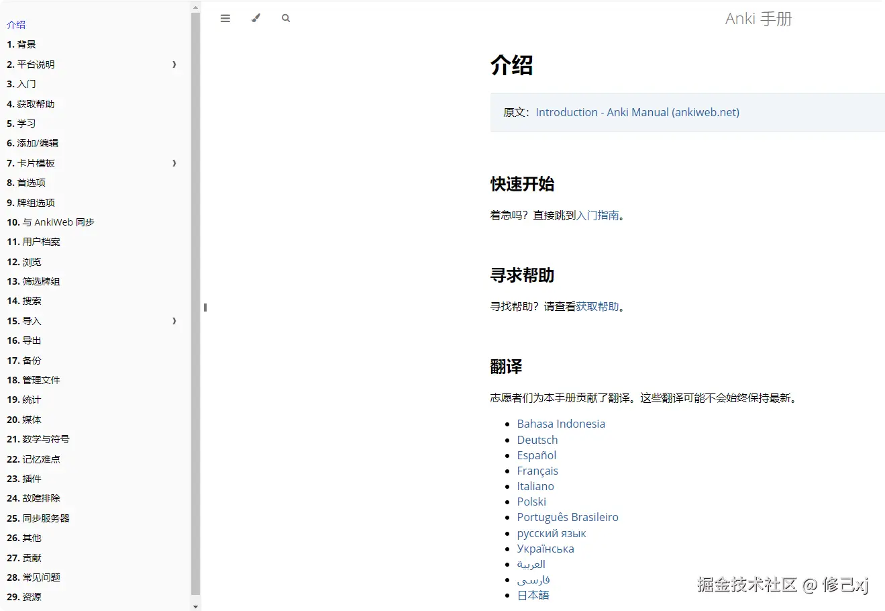Click the Anki 手册 page title

(758, 19)
